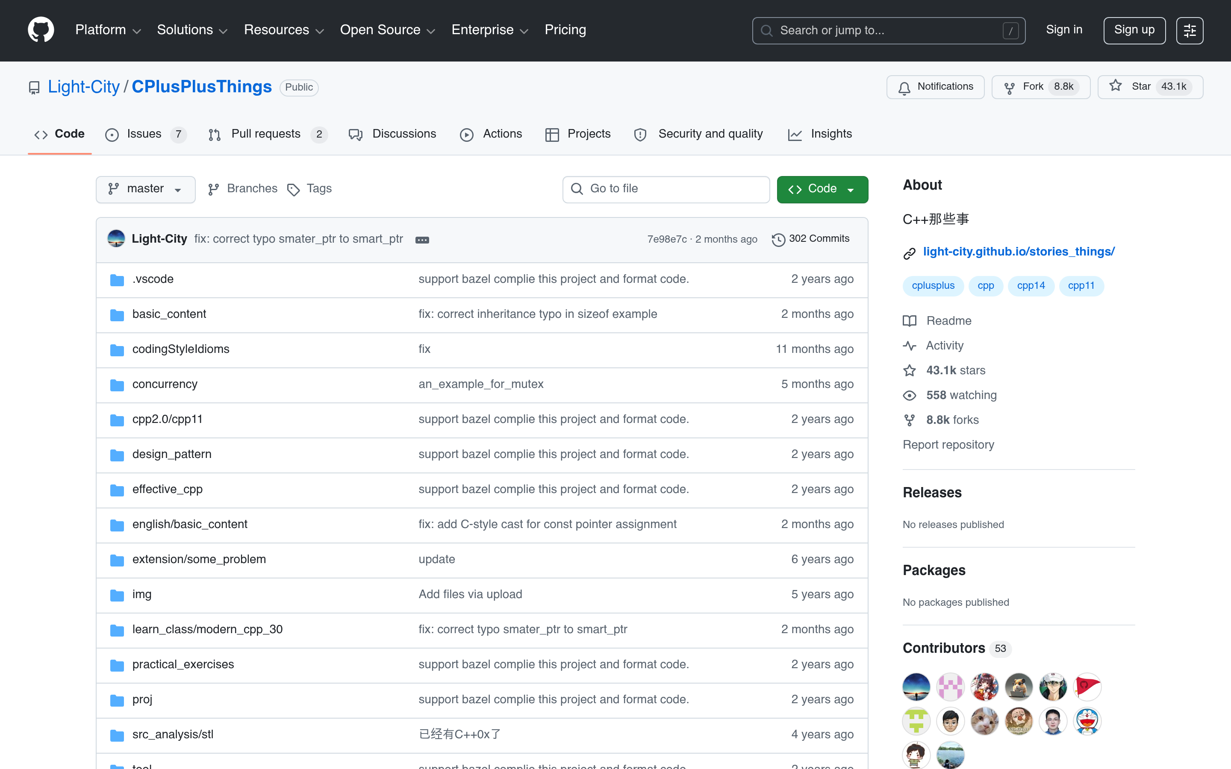Open light-city.github.io/stories_things website link

tap(1019, 252)
